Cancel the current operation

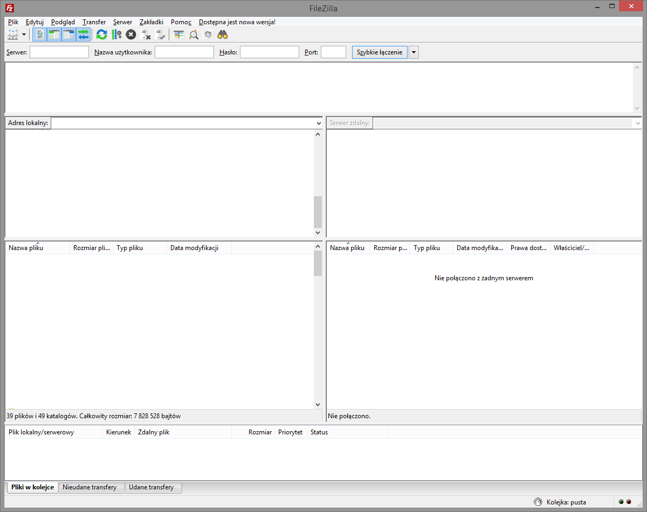(x=130, y=34)
